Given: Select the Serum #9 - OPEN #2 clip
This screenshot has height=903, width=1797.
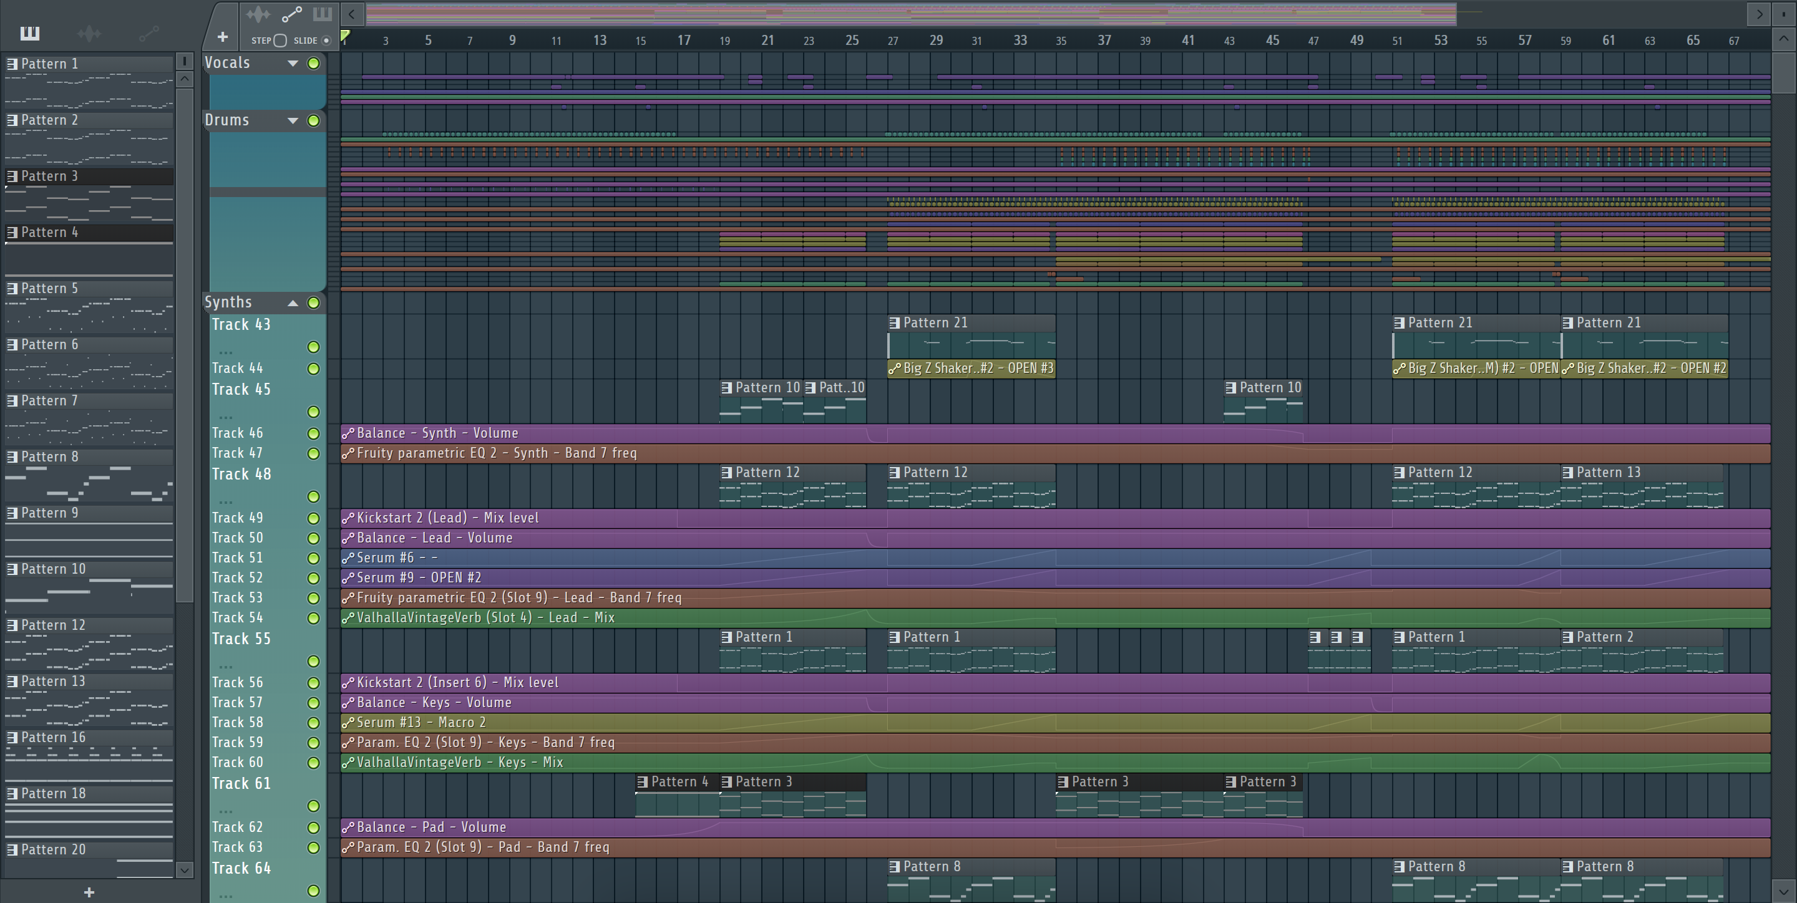Looking at the screenshot, I should pos(1056,578).
